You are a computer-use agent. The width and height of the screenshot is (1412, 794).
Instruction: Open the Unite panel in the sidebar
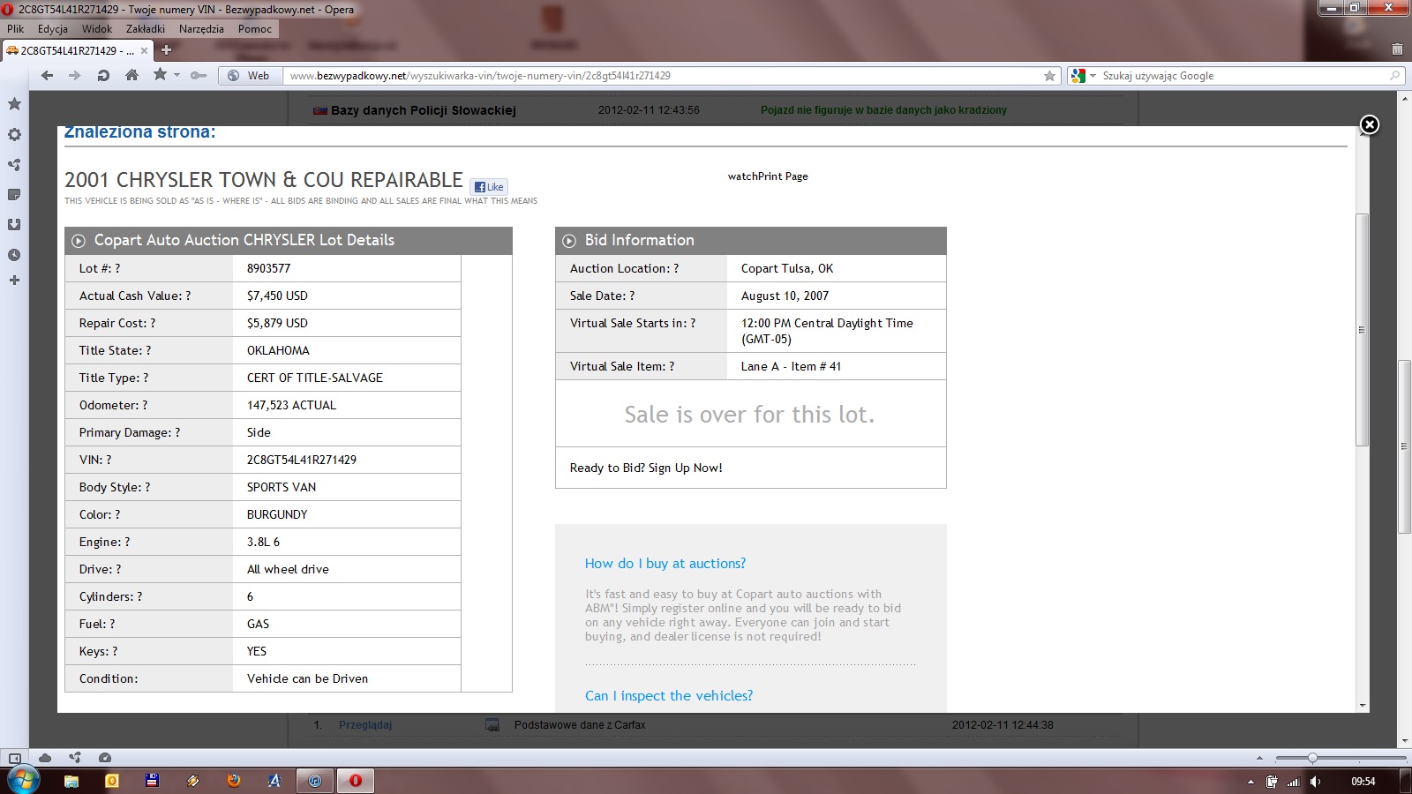[x=14, y=165]
